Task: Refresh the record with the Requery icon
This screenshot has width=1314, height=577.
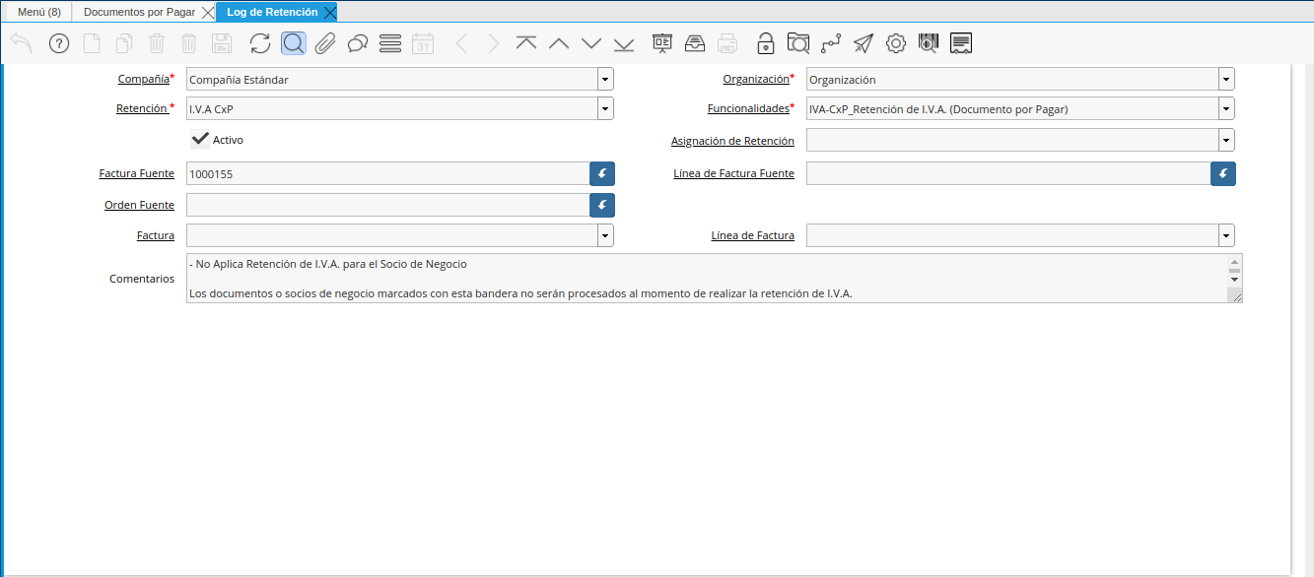Action: pos(259,43)
